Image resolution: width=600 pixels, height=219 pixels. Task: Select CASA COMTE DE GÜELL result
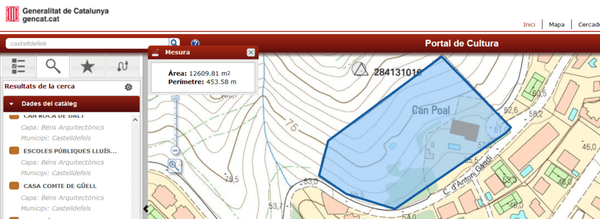click(x=60, y=186)
